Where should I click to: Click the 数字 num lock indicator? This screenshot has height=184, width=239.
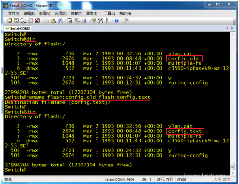(227, 180)
